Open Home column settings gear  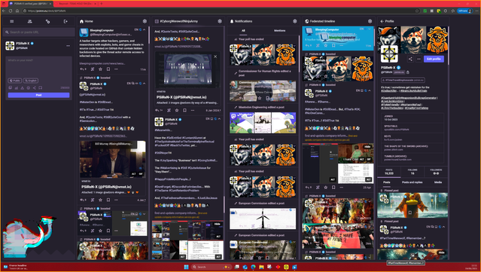(145, 21)
